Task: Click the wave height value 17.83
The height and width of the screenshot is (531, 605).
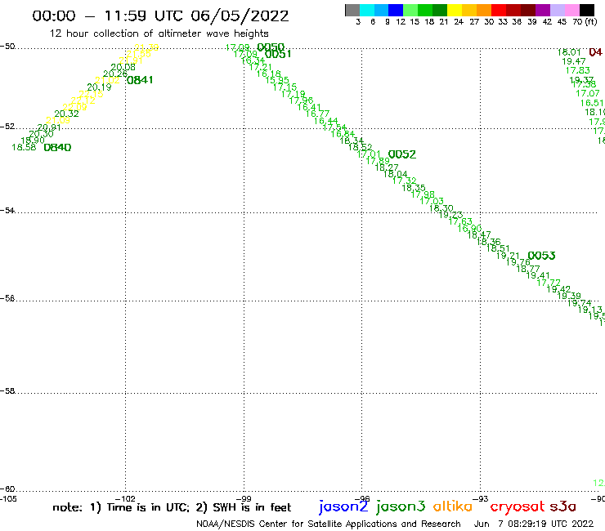Action: [577, 70]
